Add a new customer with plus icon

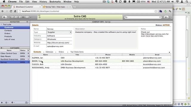(2, 103)
